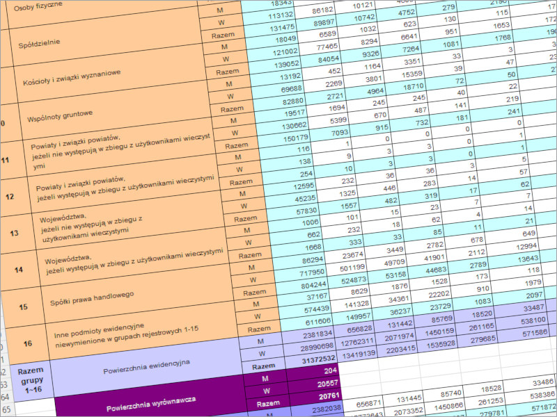Click spreadsheet row header 65
The width and height of the screenshot is (557, 417).
click(6, 409)
